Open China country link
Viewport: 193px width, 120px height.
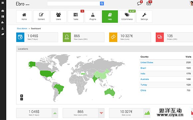(x=143, y=90)
